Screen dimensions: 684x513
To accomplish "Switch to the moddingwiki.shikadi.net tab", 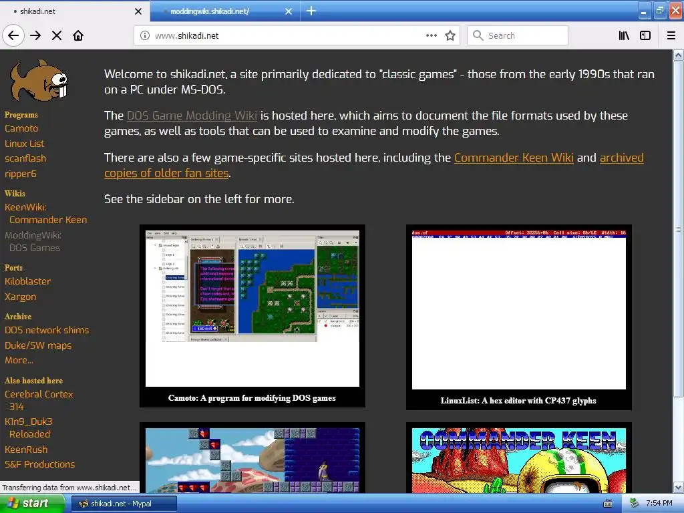I will click(224, 11).
